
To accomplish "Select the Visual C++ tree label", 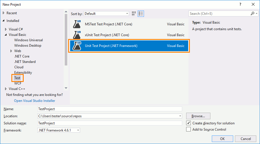I will [17, 89].
